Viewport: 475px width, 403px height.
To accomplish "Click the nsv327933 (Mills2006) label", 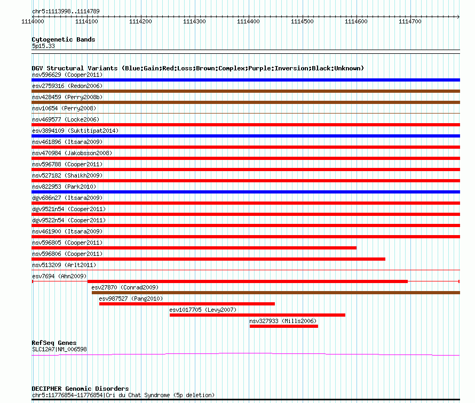I will [283, 321].
